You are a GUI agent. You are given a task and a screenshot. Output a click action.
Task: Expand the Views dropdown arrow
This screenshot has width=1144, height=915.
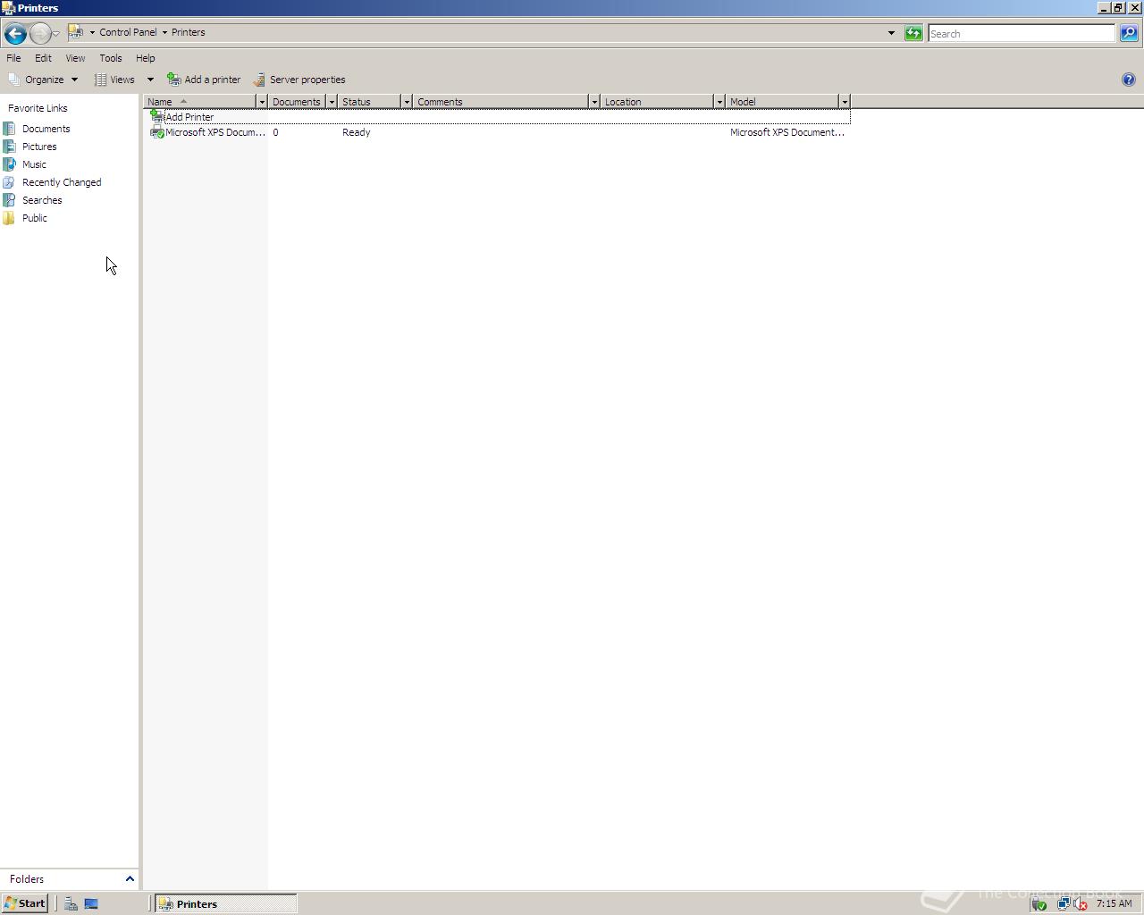[x=150, y=80]
